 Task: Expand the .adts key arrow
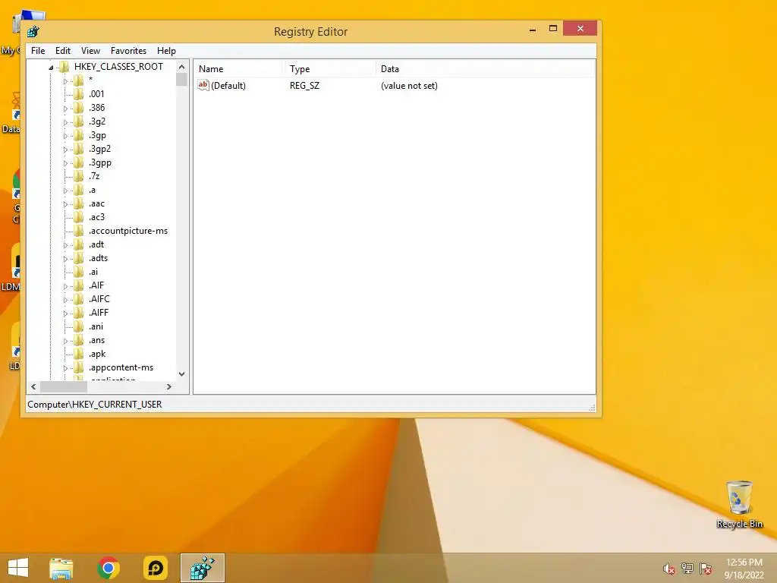coord(65,259)
